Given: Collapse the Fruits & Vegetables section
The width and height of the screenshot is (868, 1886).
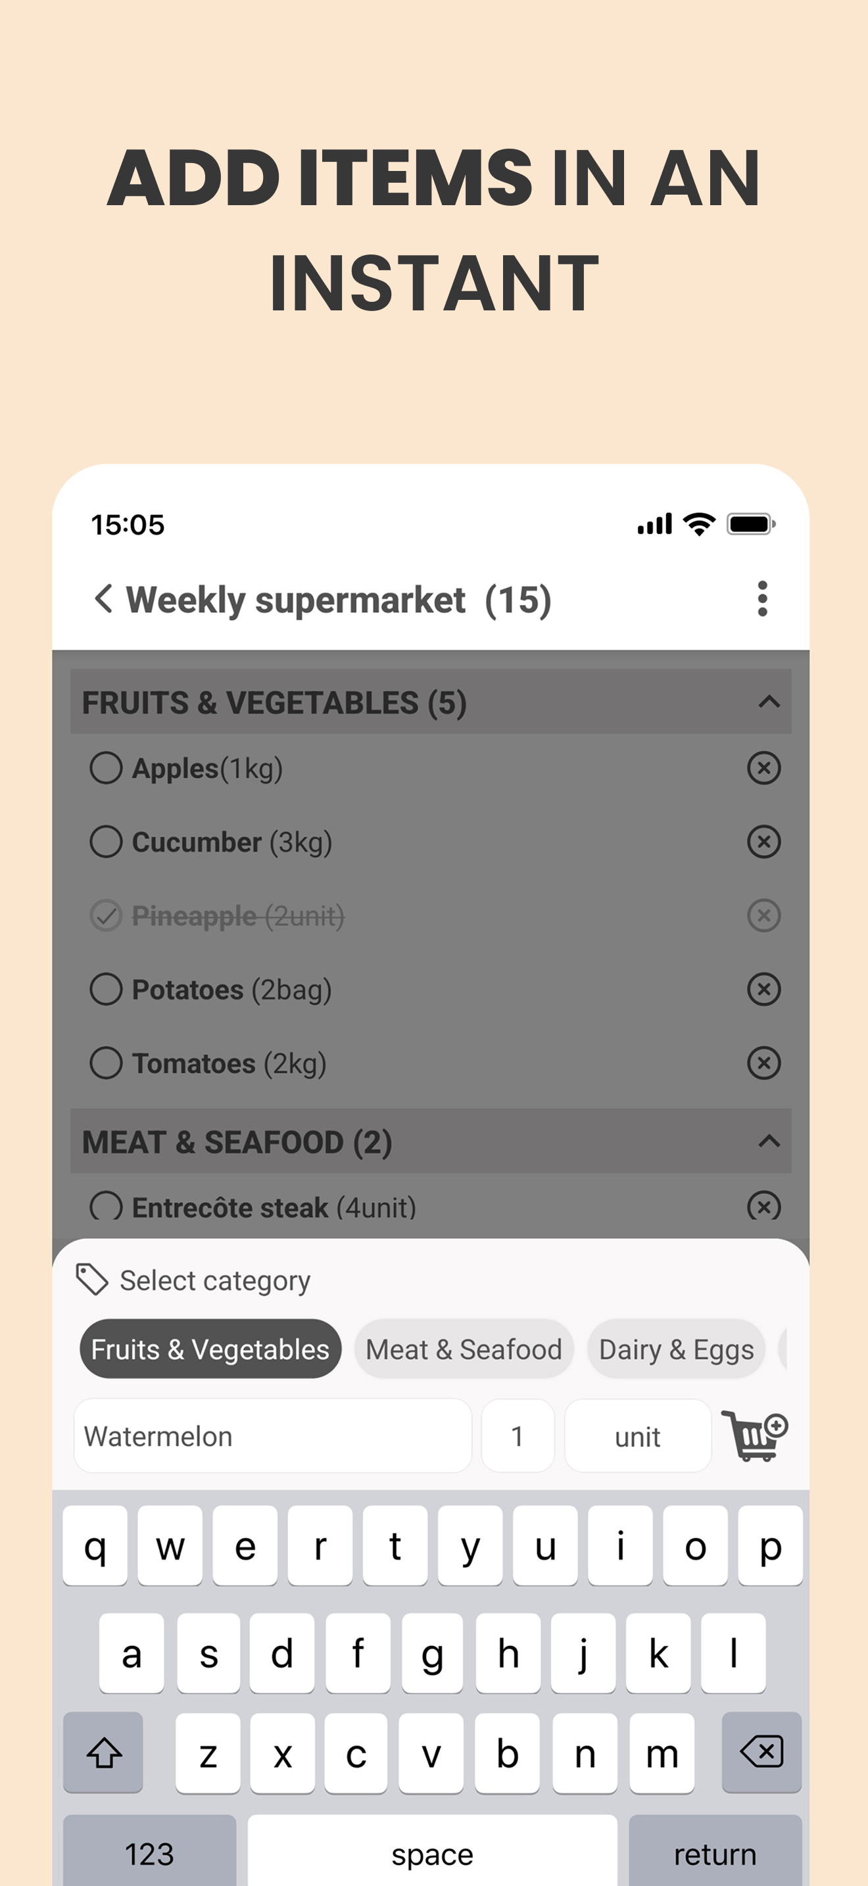Looking at the screenshot, I should [769, 702].
